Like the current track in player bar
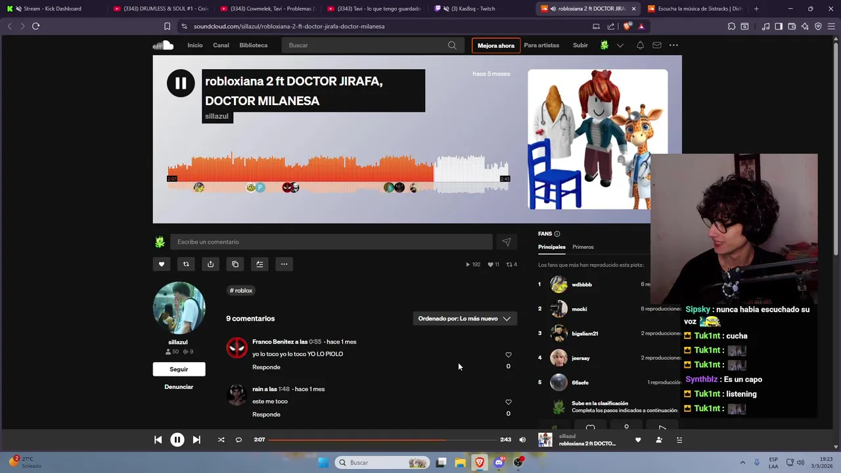Screen dimensions: 841x473 pos(638,439)
